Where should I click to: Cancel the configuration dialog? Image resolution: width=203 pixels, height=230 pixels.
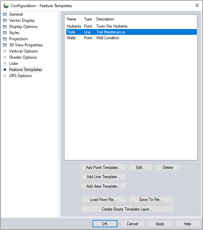tap(132, 224)
